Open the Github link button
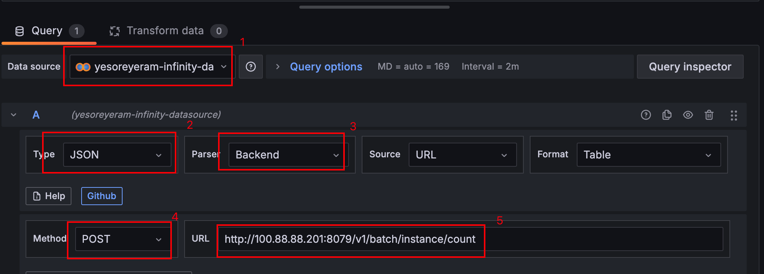The image size is (764, 274). (102, 196)
